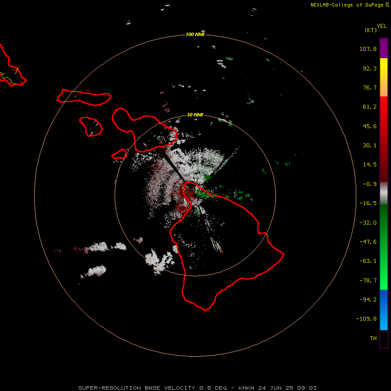Click the 100 NMI range ring label
The image size is (391, 391).
point(195,34)
